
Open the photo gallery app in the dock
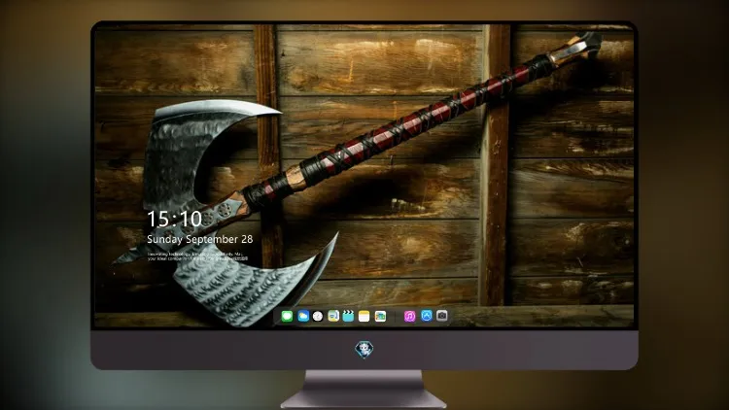tap(380, 317)
